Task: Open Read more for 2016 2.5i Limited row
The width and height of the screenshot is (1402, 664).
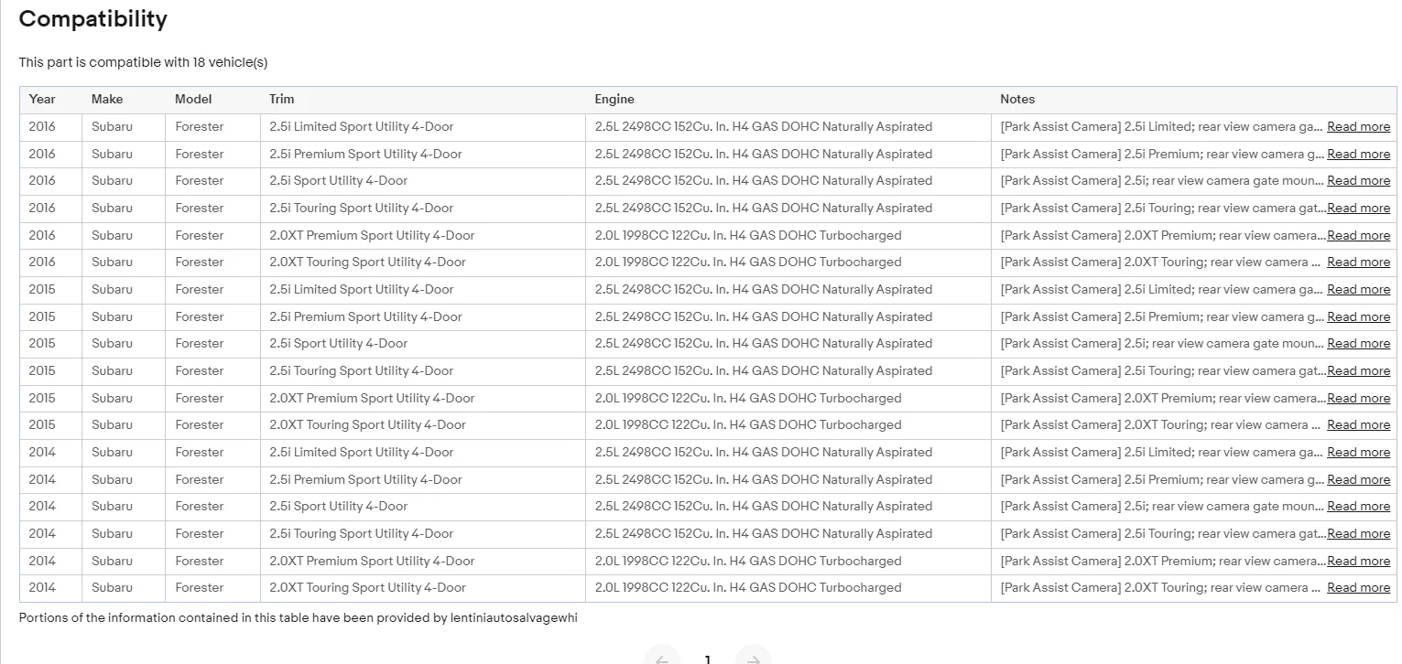Action: 1358,127
